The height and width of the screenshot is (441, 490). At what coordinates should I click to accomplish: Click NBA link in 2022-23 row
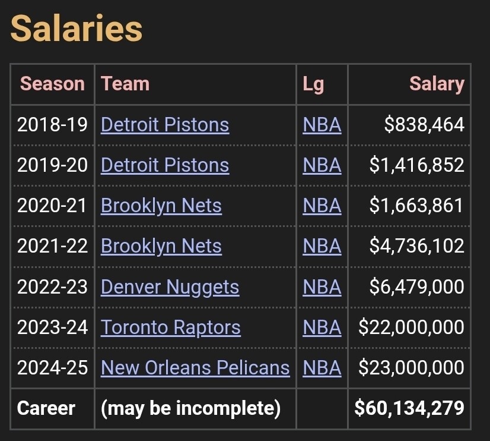coord(322,287)
